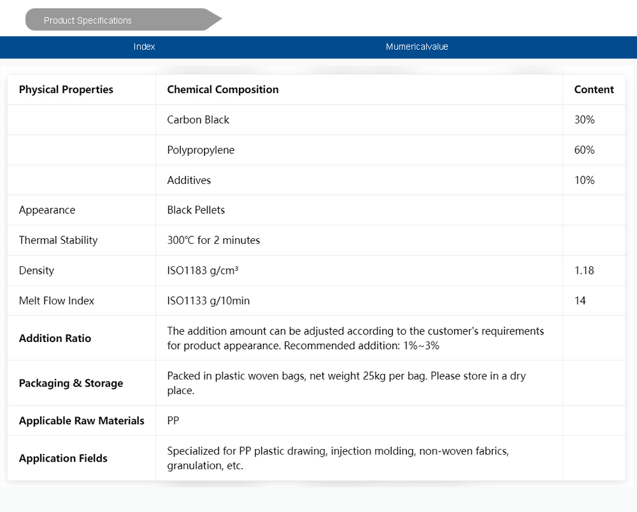Click the Packaging & Storage row label
Image resolution: width=637 pixels, height=512 pixels.
(71, 383)
